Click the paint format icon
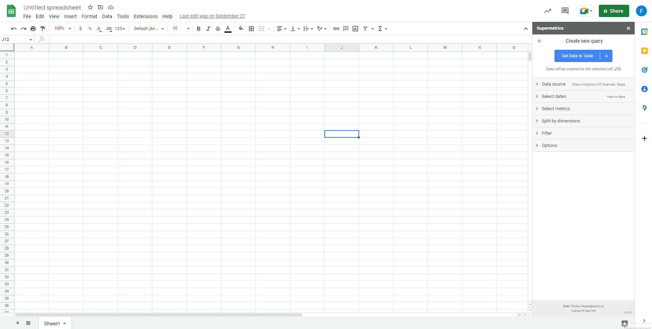 point(43,29)
